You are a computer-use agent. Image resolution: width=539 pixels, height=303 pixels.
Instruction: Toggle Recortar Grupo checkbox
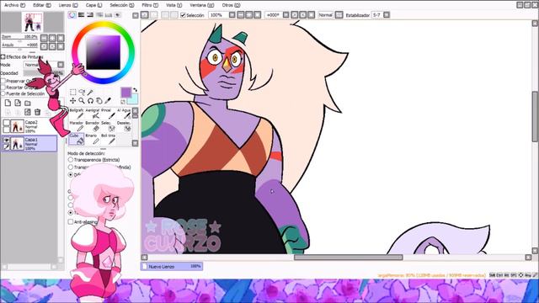pos(3,88)
